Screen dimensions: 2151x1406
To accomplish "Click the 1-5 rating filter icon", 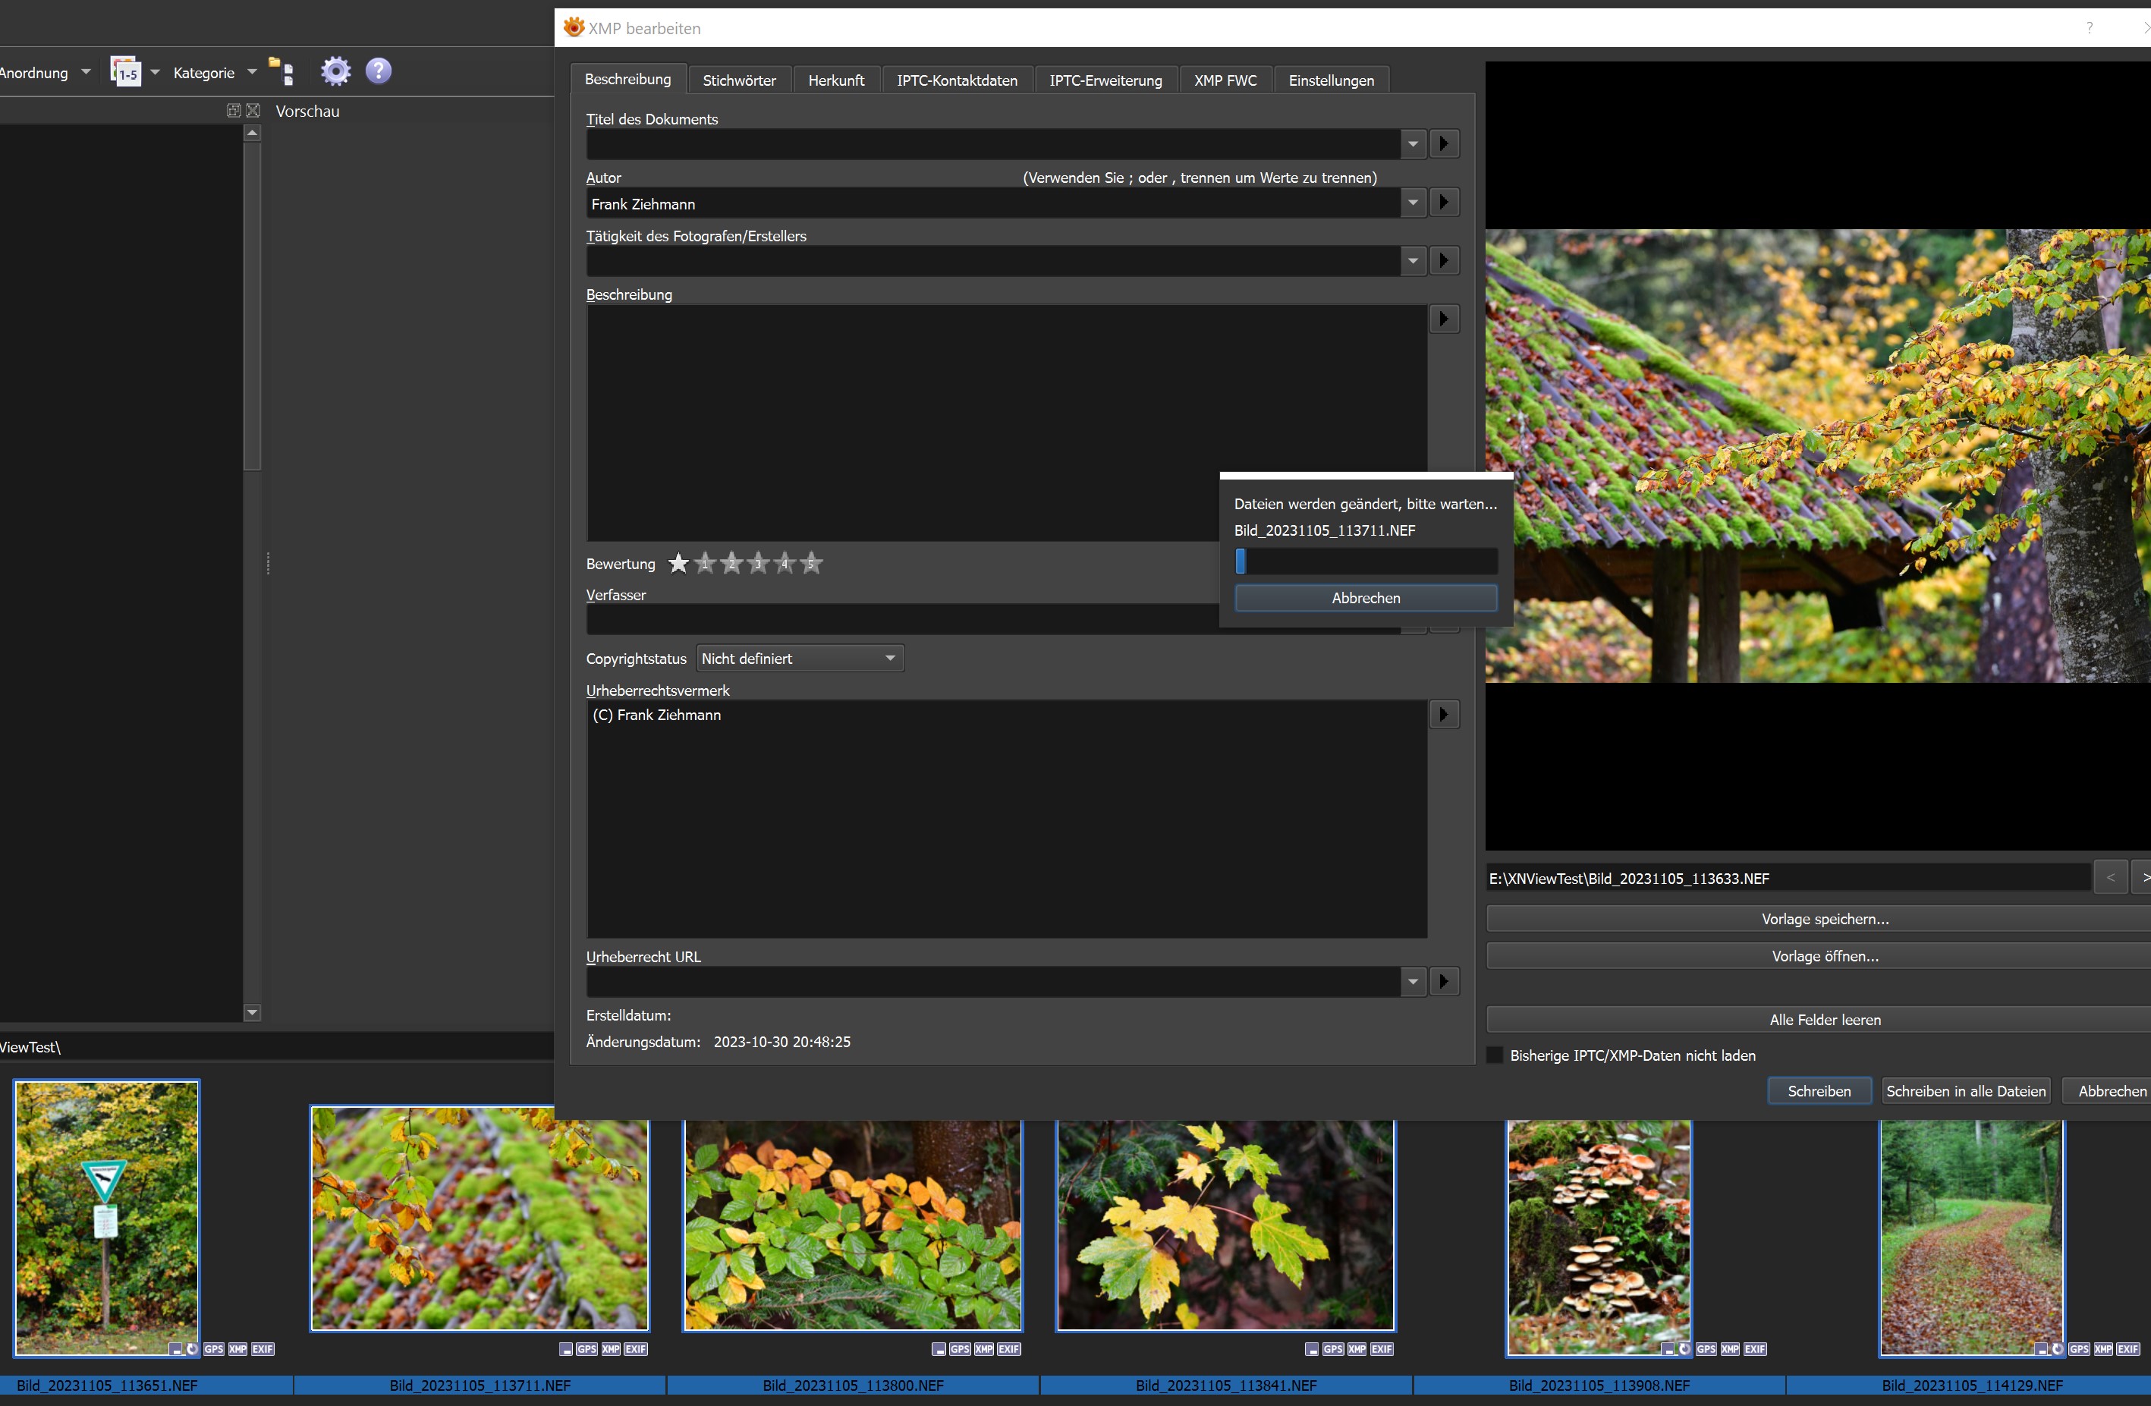I will tap(126, 71).
